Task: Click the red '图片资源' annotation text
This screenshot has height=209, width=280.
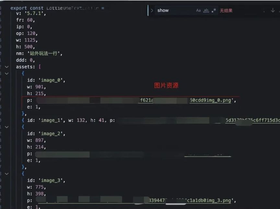Action: 166,85
